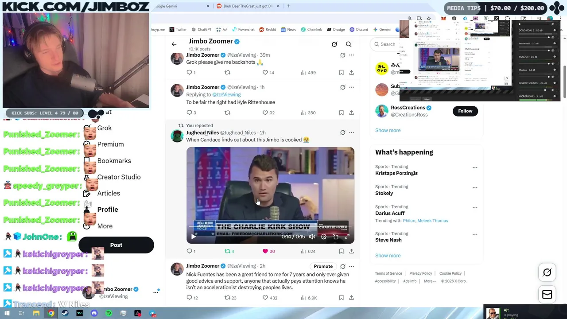This screenshot has width=567, height=319.
Task: Open the more menu on the 39m post
Action: click(x=351, y=55)
